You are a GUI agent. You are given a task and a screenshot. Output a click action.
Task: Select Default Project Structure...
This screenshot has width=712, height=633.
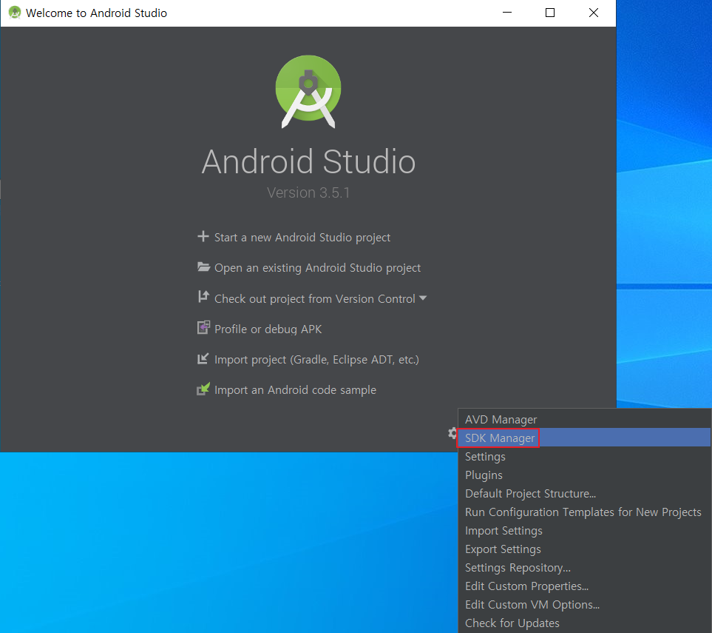point(584,494)
